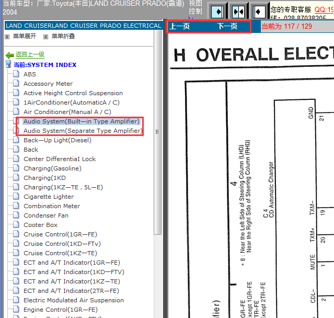The image size is (334, 318).
Task: Collapse all menus with 菜单折叠
Action: [63, 36]
